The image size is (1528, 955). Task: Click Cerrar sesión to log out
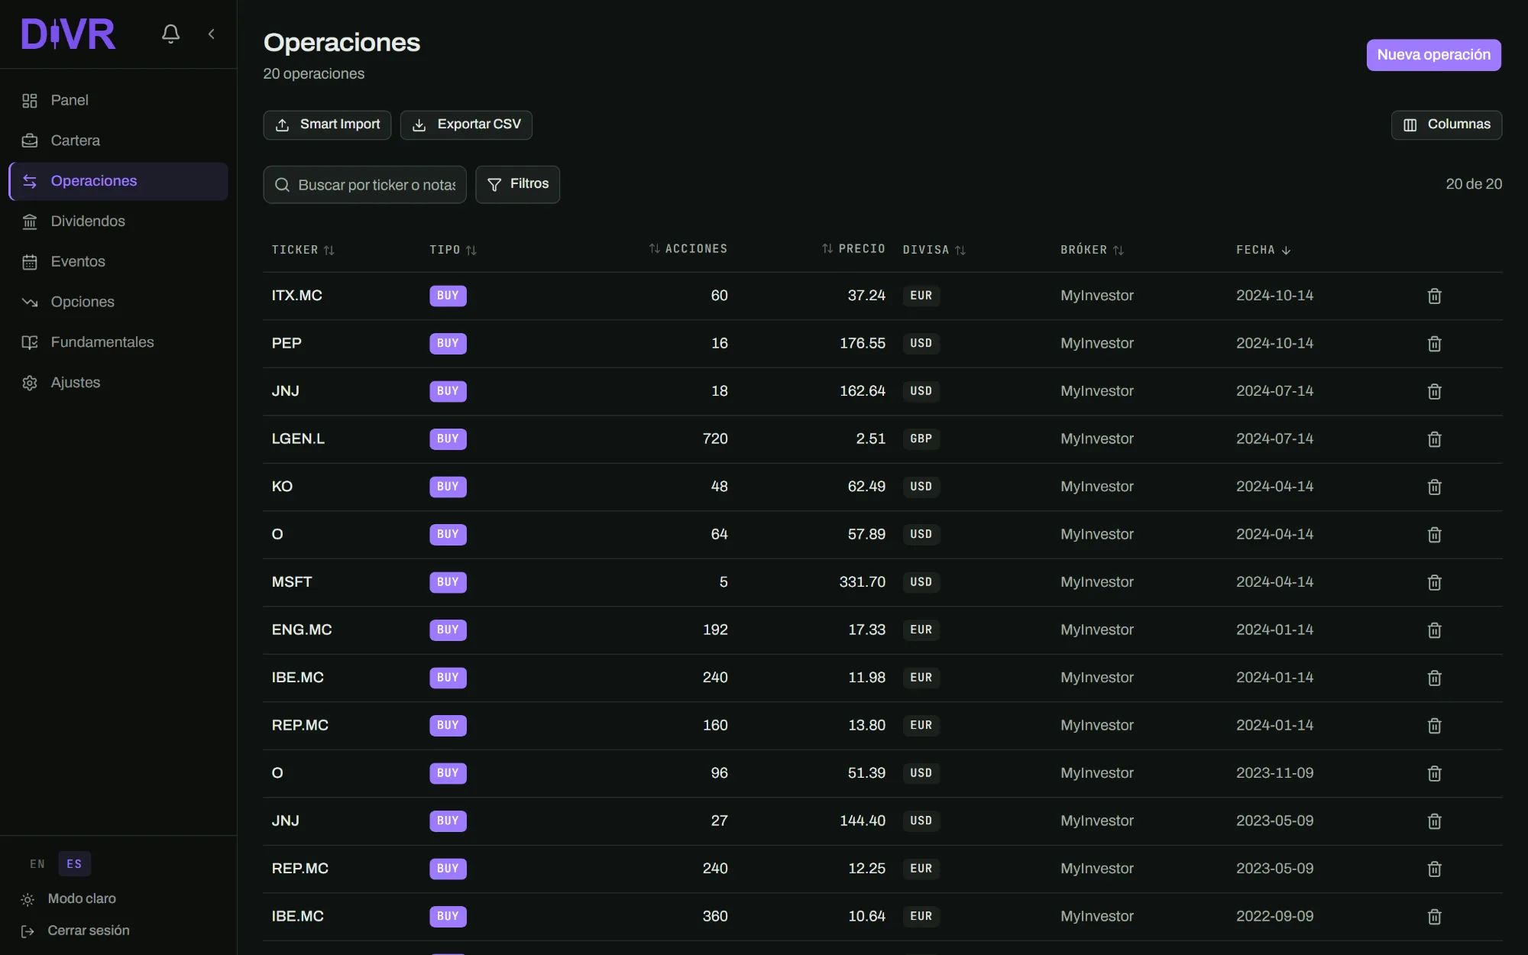tap(76, 931)
